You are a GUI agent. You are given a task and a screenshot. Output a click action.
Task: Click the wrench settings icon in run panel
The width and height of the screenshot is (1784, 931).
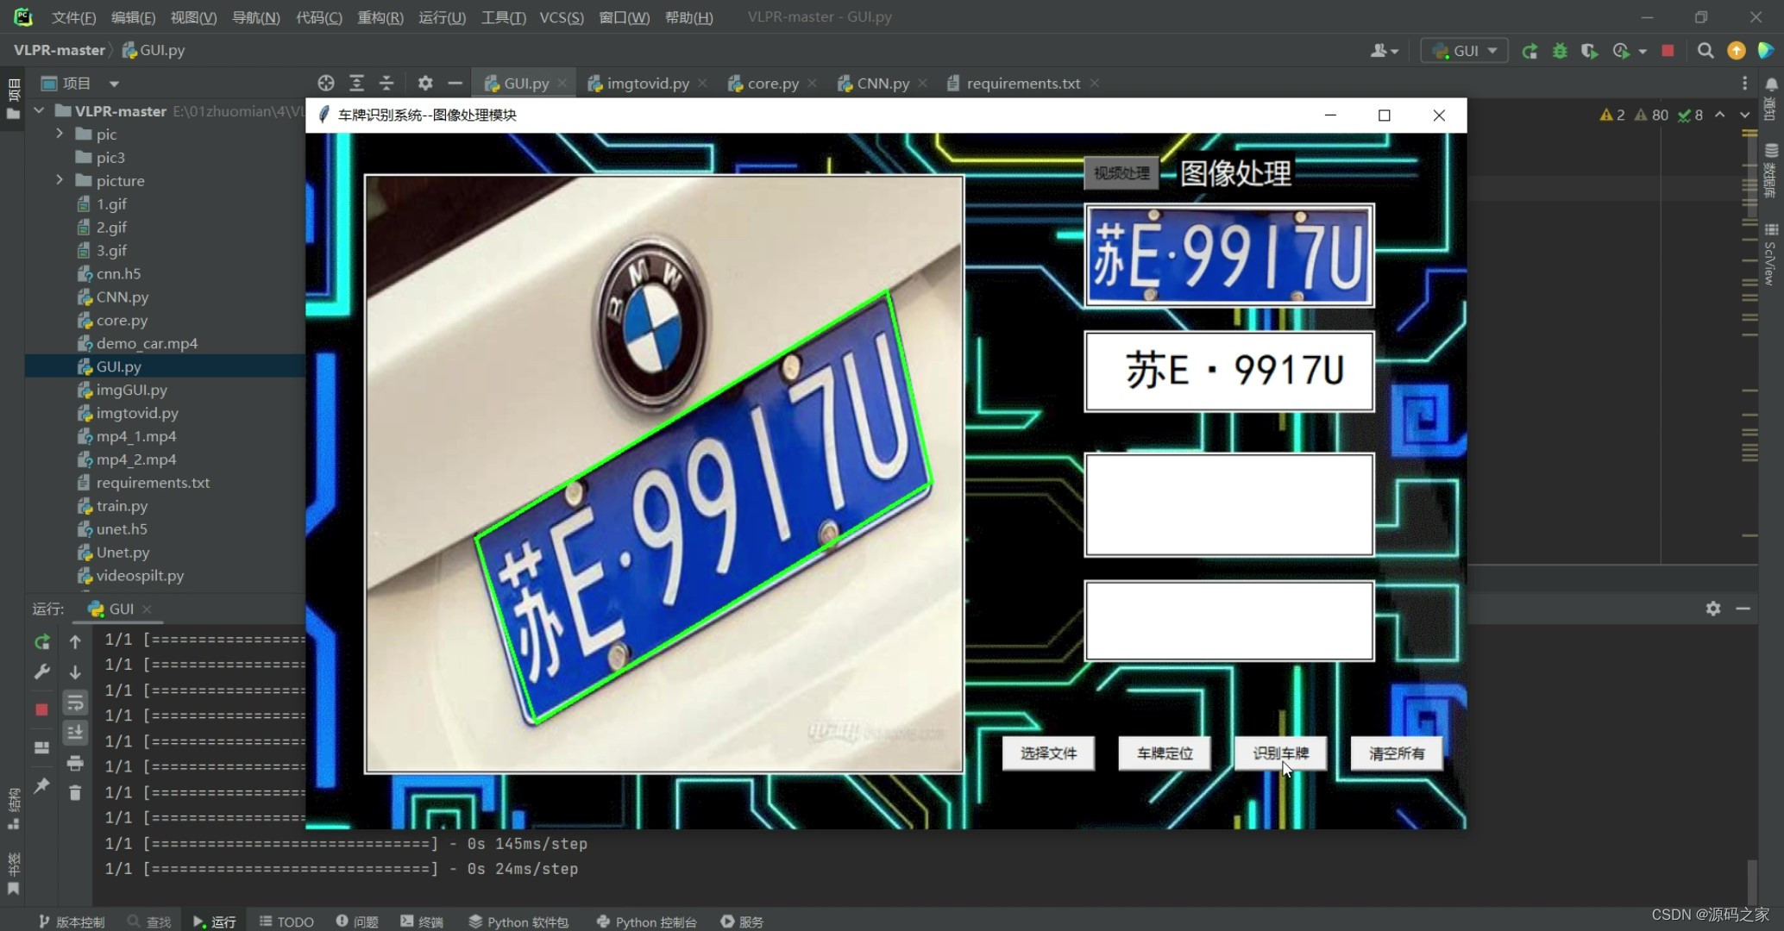point(41,672)
